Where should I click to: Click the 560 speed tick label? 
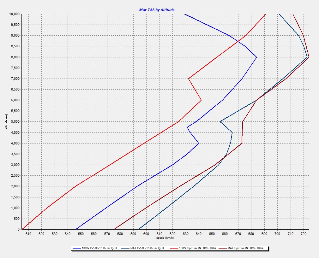click(x=94, y=234)
